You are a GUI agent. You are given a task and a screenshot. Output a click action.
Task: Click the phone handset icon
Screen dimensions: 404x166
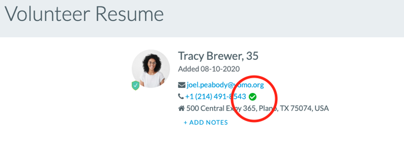tap(181, 96)
